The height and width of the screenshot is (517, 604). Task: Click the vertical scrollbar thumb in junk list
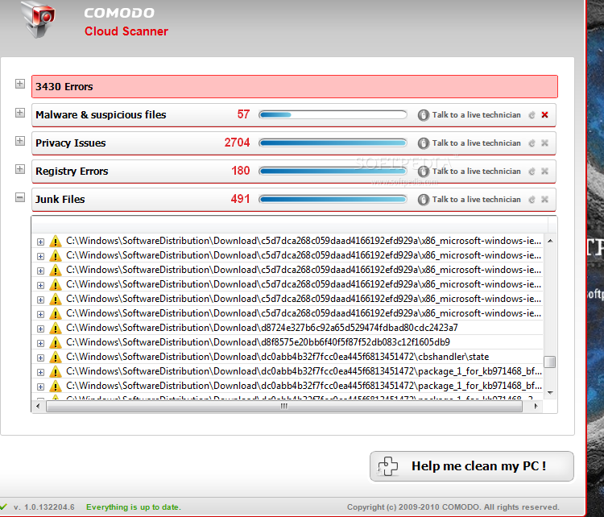pos(550,362)
